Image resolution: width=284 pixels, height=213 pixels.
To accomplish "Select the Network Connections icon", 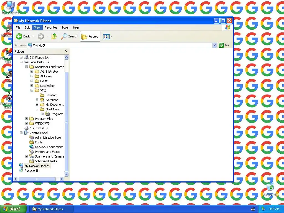I will click(x=32, y=147).
